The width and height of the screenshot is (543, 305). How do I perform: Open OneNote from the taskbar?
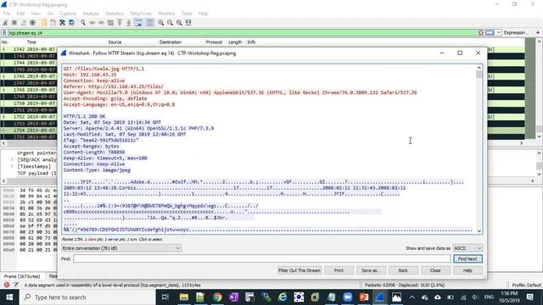(x=234, y=297)
